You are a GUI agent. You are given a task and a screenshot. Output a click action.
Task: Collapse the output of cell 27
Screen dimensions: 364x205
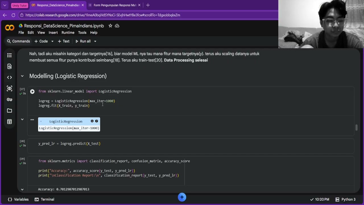(x=22, y=120)
